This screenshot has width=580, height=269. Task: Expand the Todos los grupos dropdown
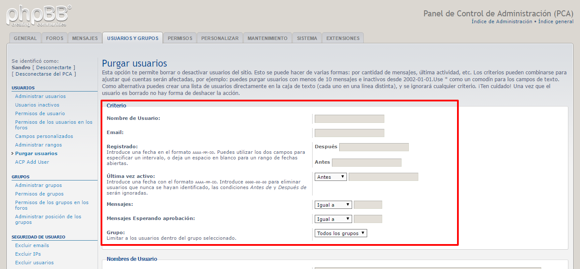(x=341, y=233)
